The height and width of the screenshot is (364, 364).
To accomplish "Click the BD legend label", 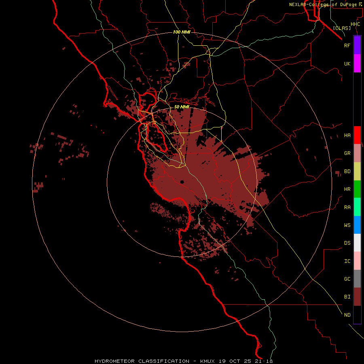I will coord(347,171).
